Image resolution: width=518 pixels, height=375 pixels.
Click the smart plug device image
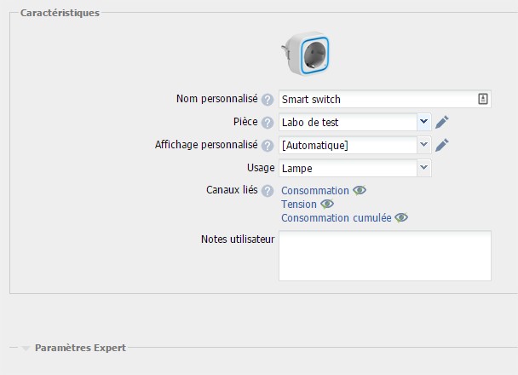304,53
